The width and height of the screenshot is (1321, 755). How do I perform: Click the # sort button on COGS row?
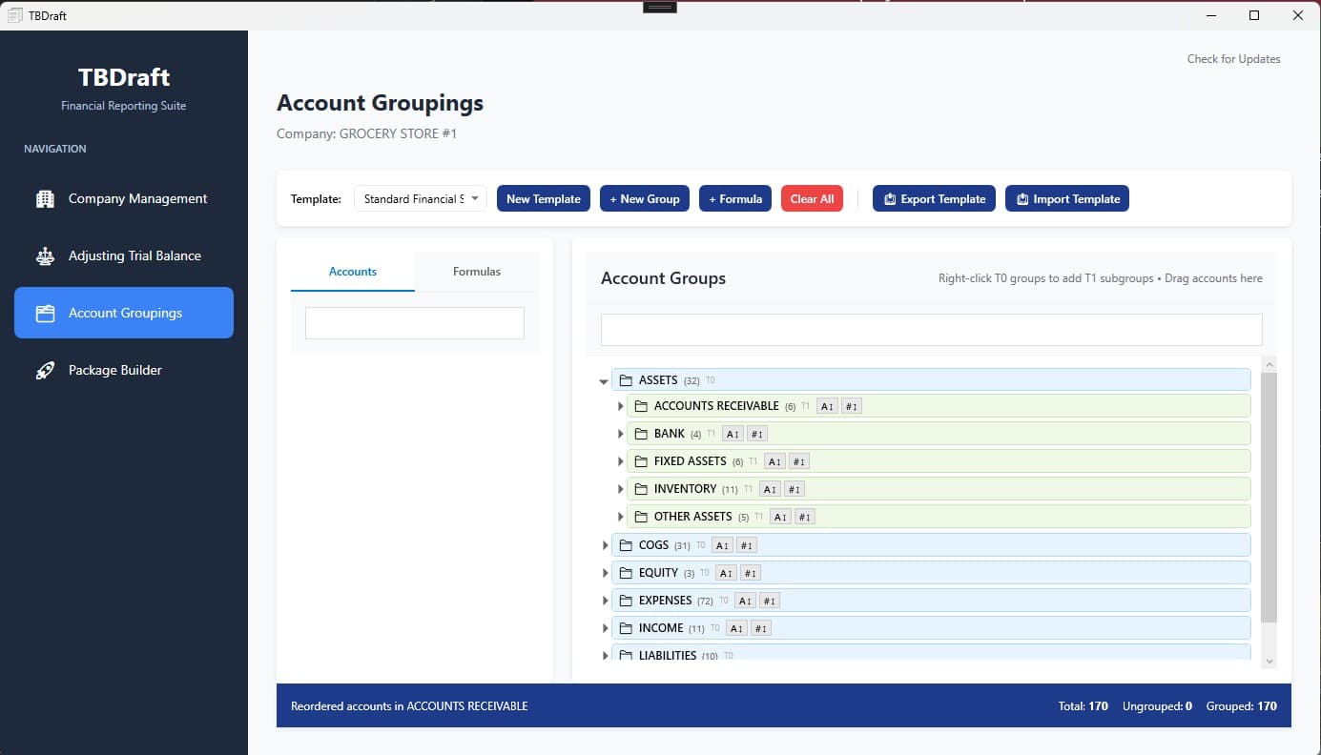(x=747, y=545)
